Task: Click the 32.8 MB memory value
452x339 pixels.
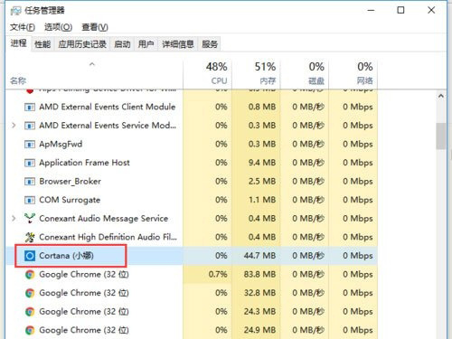Action: click(x=259, y=293)
